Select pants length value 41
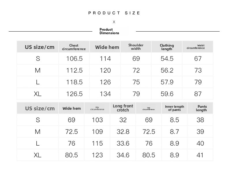228x172 pixels. pos(200,155)
